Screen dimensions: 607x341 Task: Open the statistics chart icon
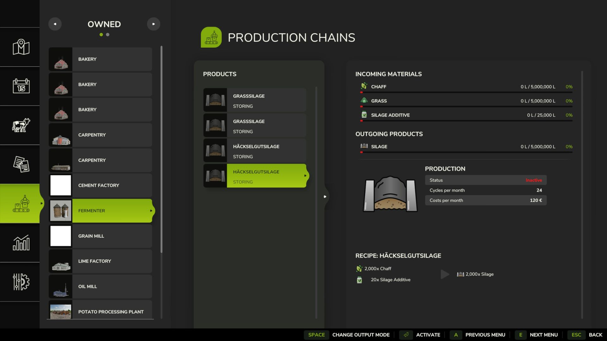pyautogui.click(x=21, y=242)
